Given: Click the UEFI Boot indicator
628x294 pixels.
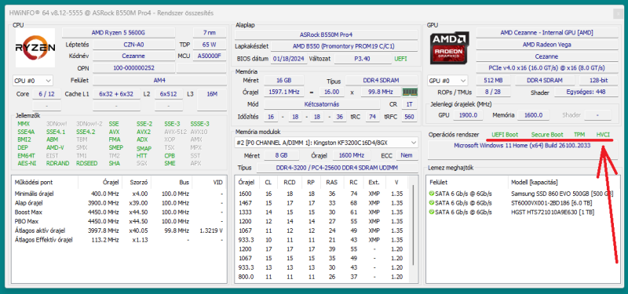Looking at the screenshot, I should tap(505, 134).
